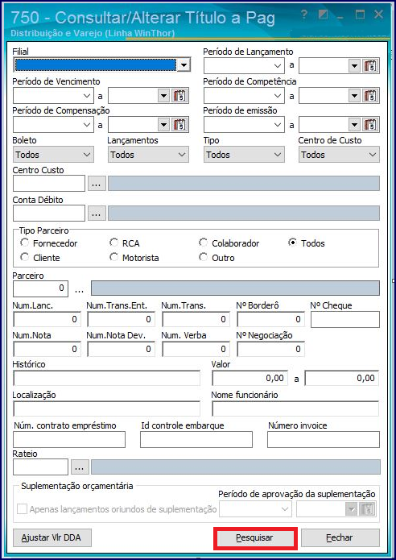Open Período de Vencimento start date dropdown
This screenshot has height=560, width=396.
[87, 96]
